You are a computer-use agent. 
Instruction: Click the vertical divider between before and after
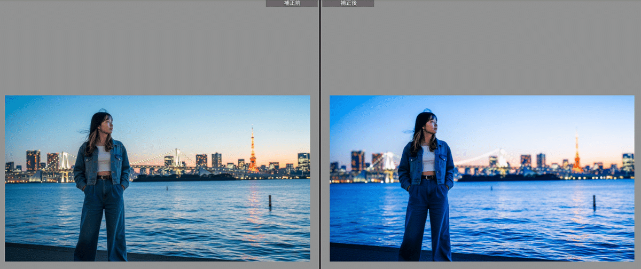(320, 133)
